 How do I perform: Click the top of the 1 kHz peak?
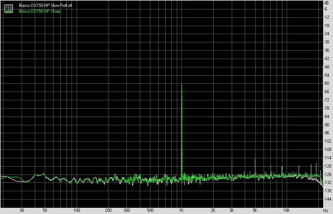click(182, 85)
